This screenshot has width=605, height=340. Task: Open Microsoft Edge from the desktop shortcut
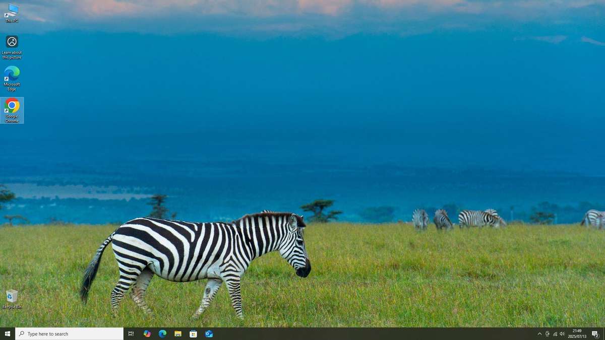click(x=12, y=76)
